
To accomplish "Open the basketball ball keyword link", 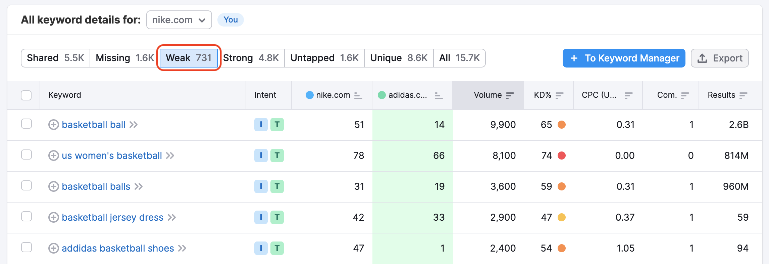I will coord(94,125).
